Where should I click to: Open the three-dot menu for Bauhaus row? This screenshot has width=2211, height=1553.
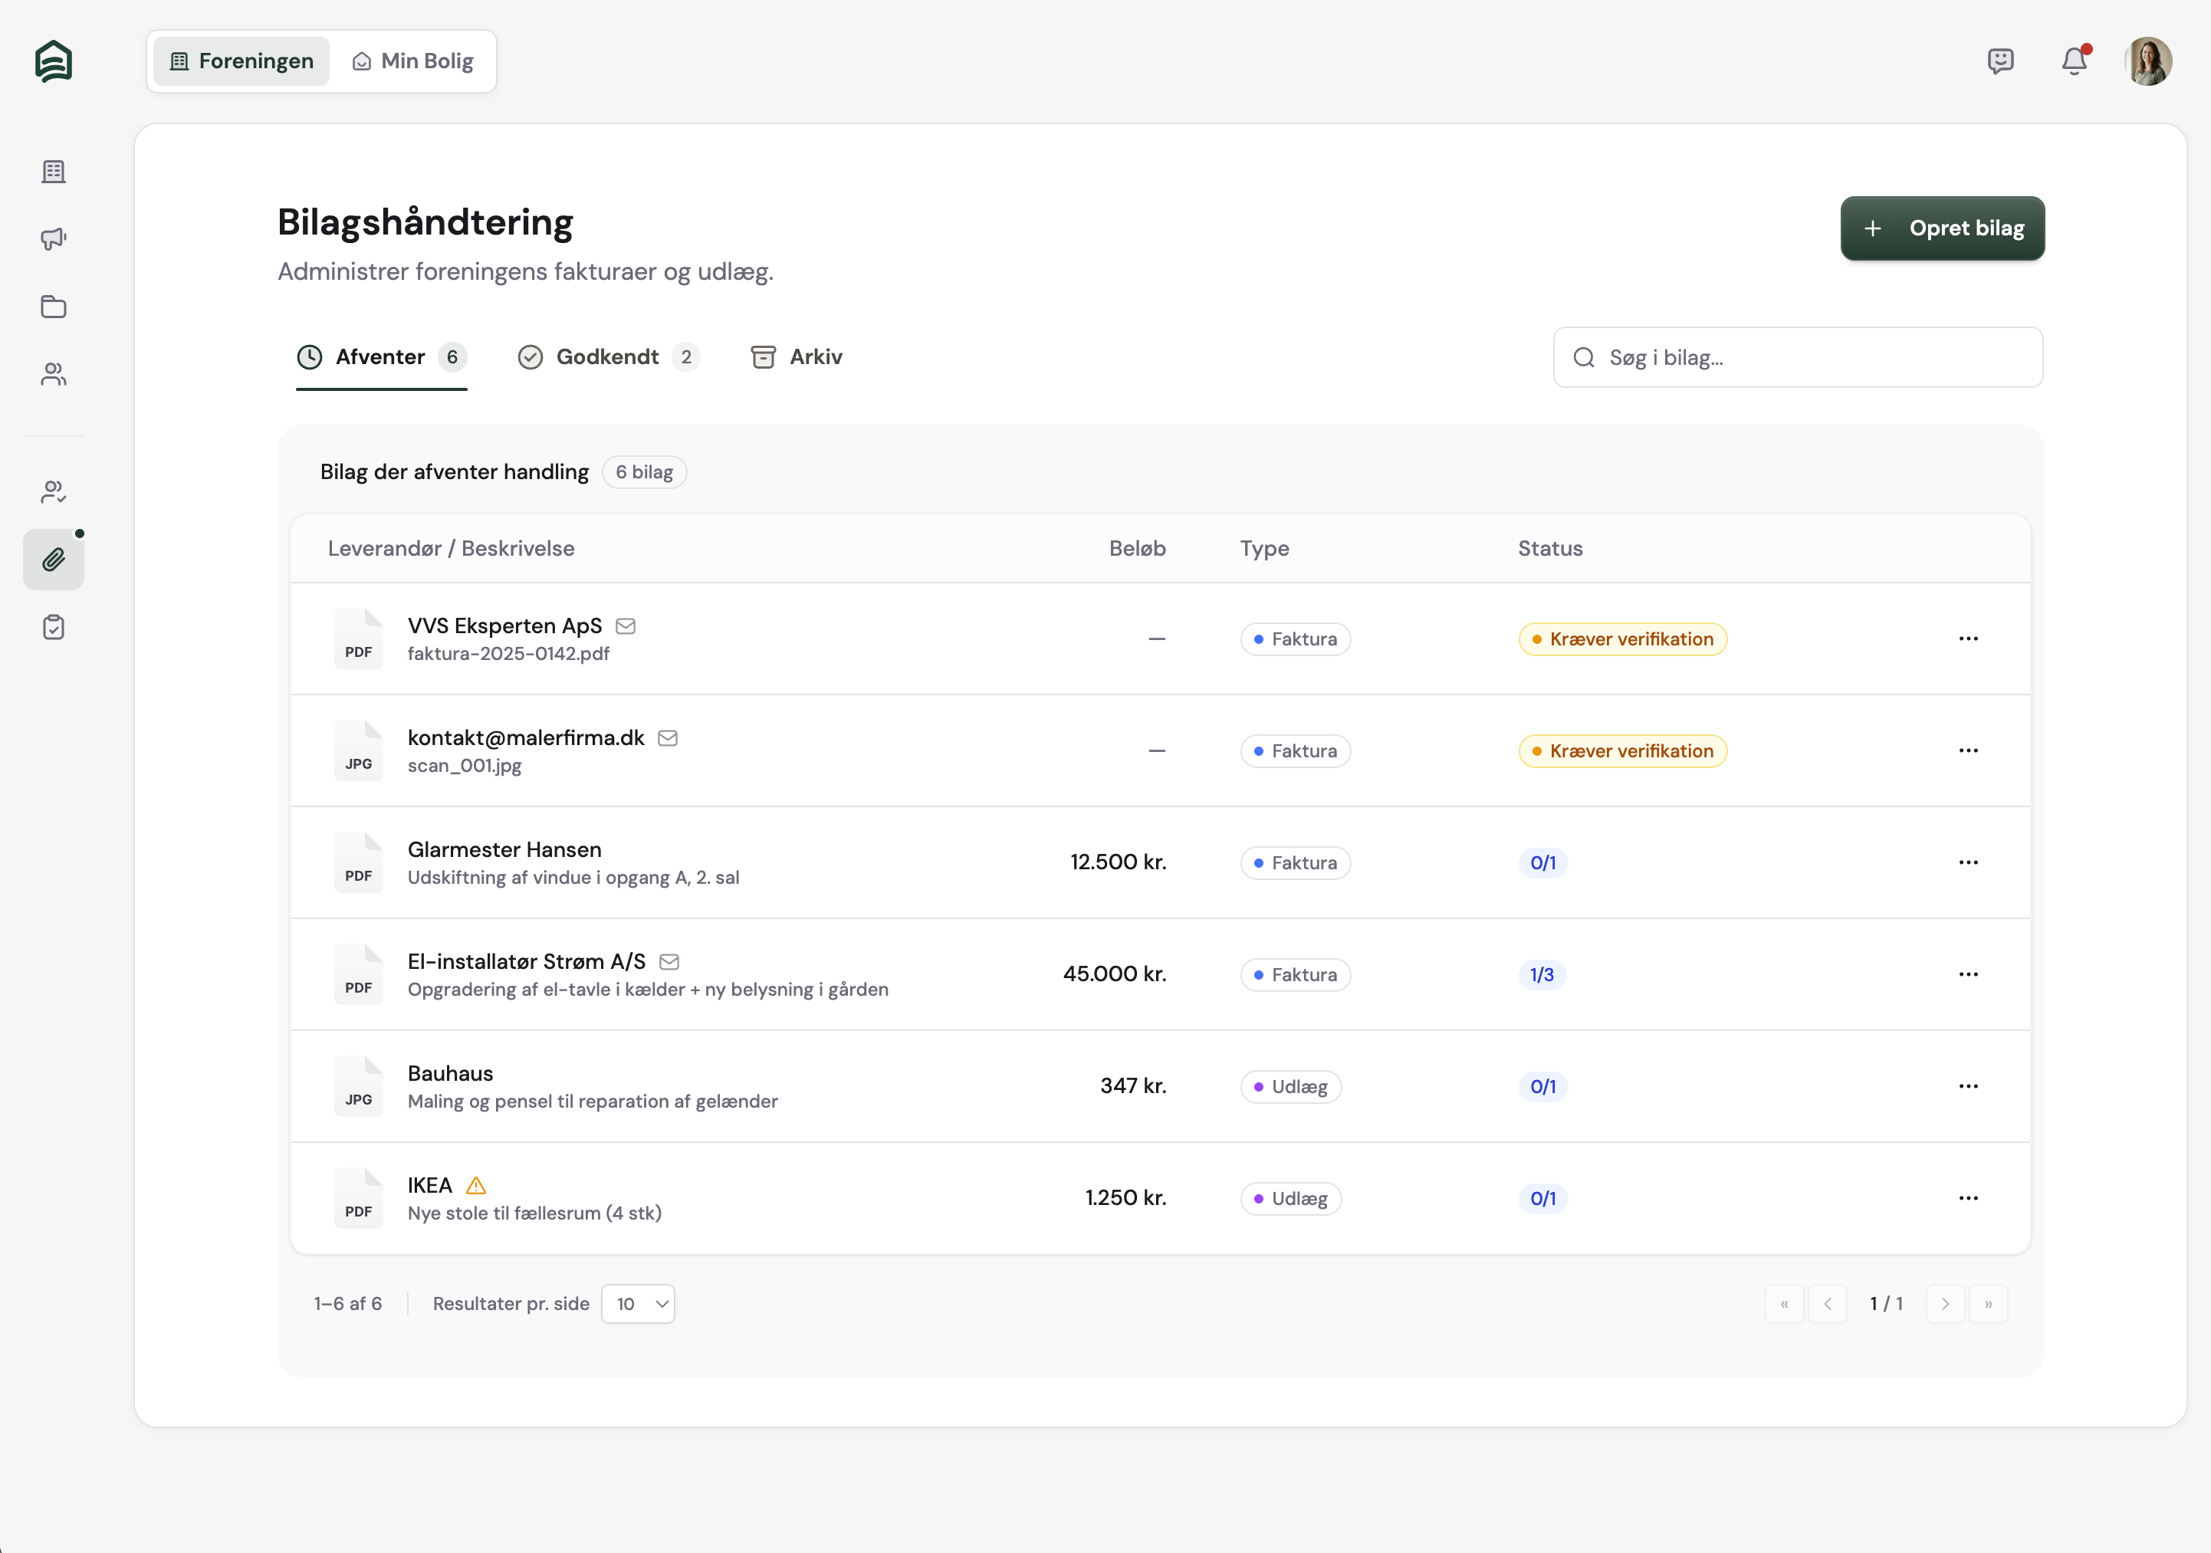(x=1967, y=1086)
